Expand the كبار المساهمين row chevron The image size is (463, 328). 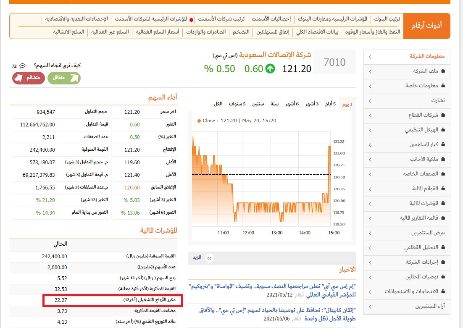click(370, 144)
